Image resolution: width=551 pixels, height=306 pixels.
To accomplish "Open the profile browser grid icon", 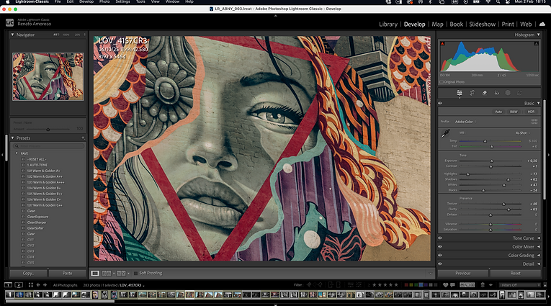I will tap(534, 122).
